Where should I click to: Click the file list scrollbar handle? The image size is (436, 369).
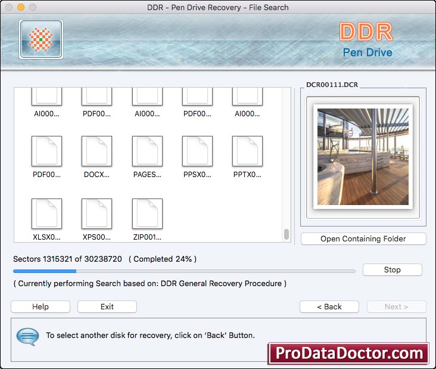coord(286,234)
